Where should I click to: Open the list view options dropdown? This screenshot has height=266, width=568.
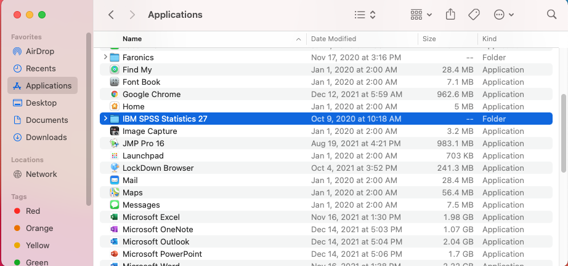pos(365,14)
